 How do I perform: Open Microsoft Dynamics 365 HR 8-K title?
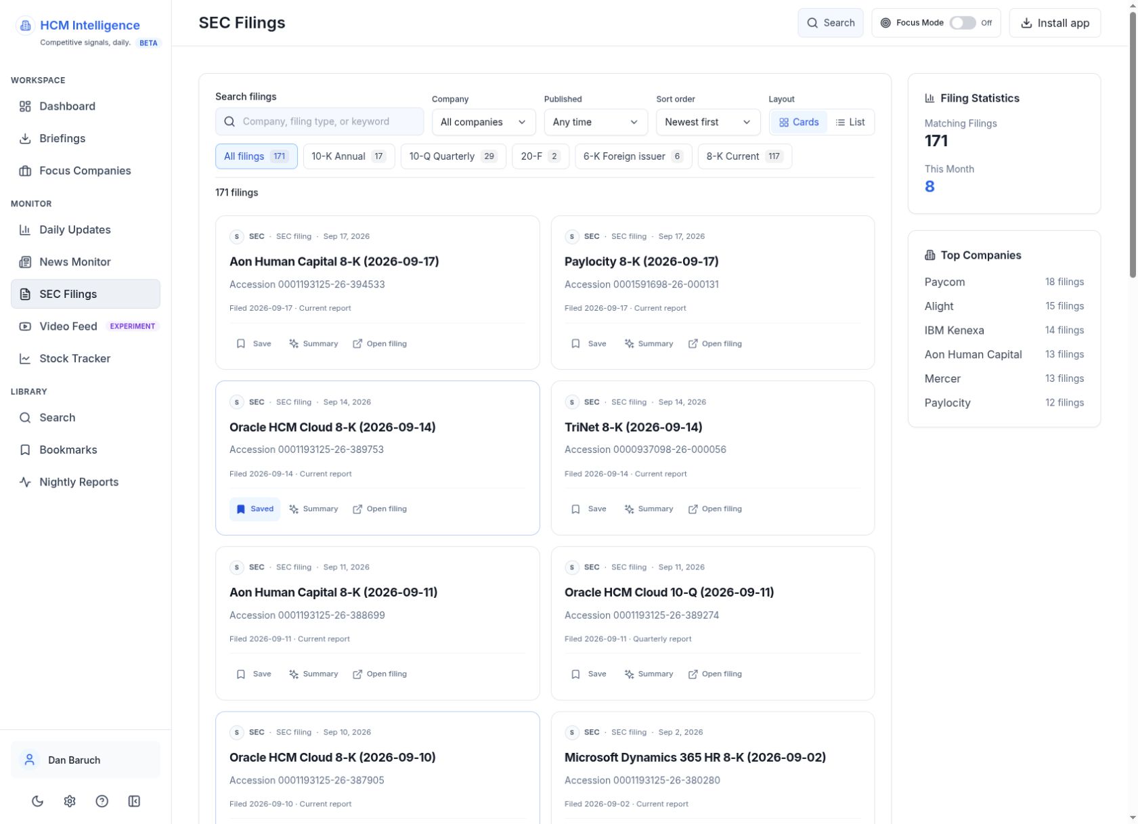[x=695, y=758]
